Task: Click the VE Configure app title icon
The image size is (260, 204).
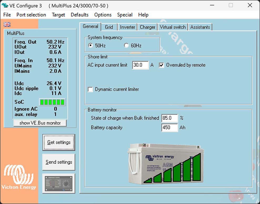Action: point(5,6)
